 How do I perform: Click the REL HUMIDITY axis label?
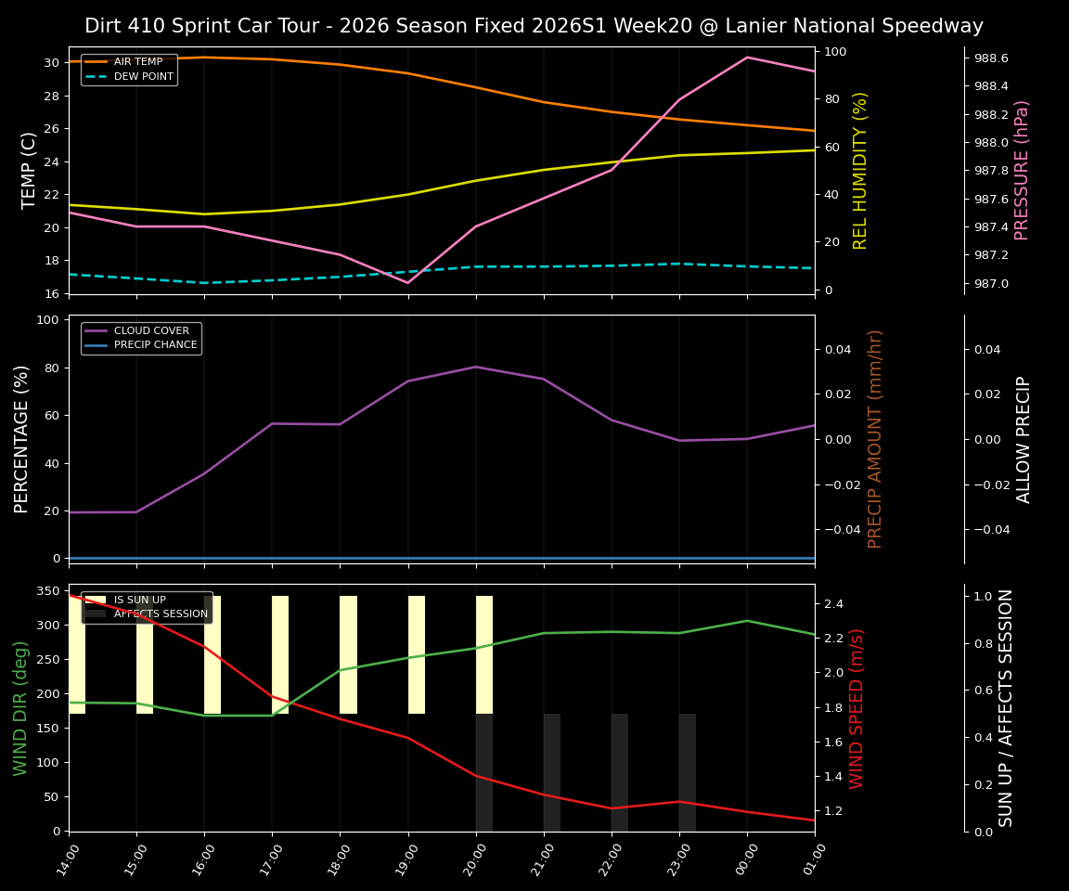coord(861,170)
